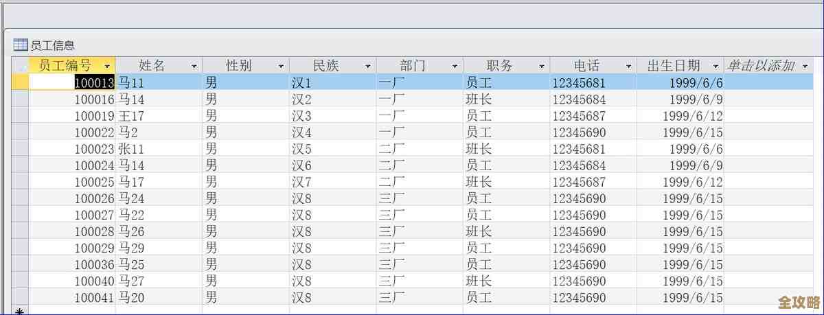This screenshot has width=824, height=315.
Task: Click the 部门 cell 一厂 for 100019
Action: 420,115
